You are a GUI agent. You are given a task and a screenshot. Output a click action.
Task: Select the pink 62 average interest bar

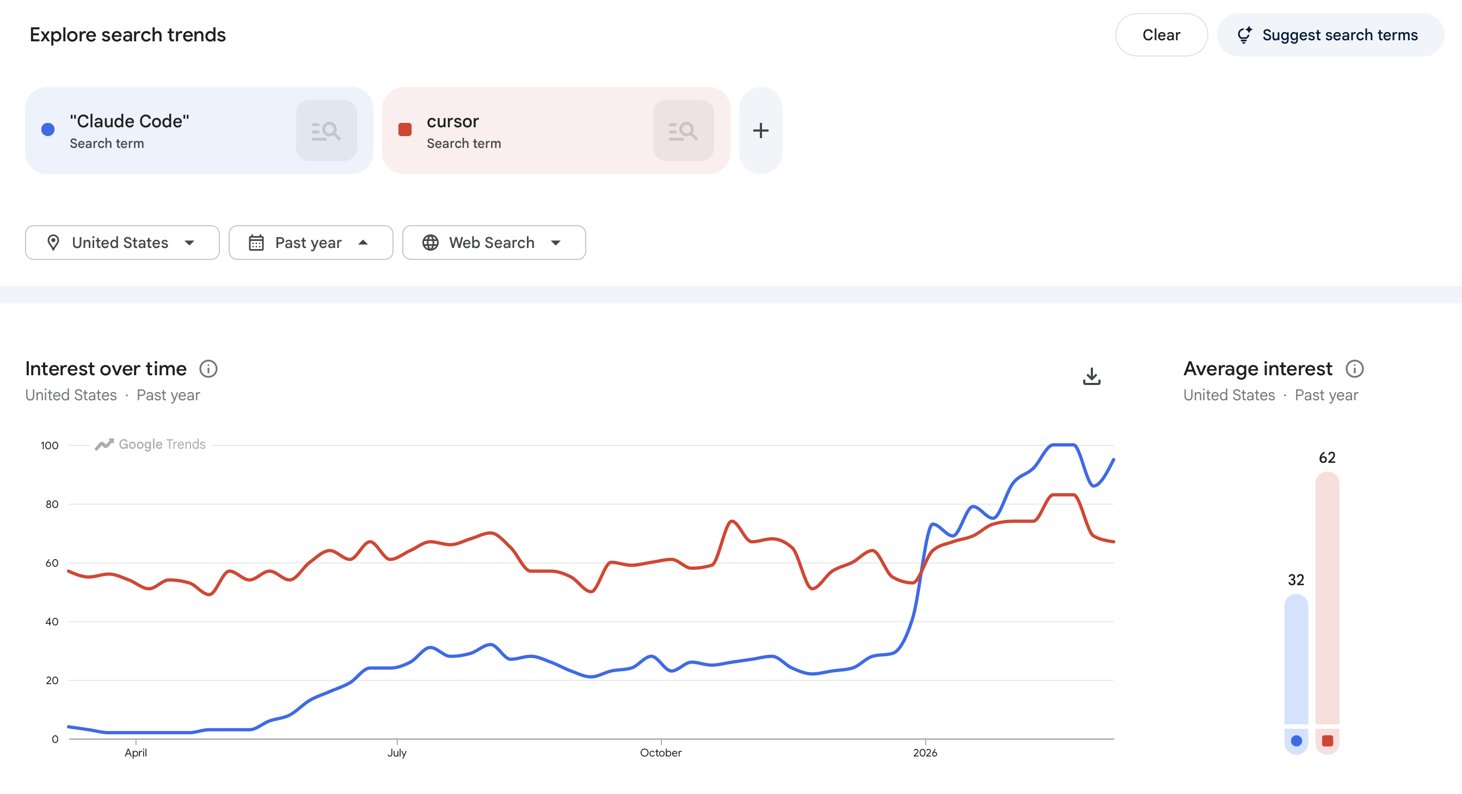tap(1328, 601)
